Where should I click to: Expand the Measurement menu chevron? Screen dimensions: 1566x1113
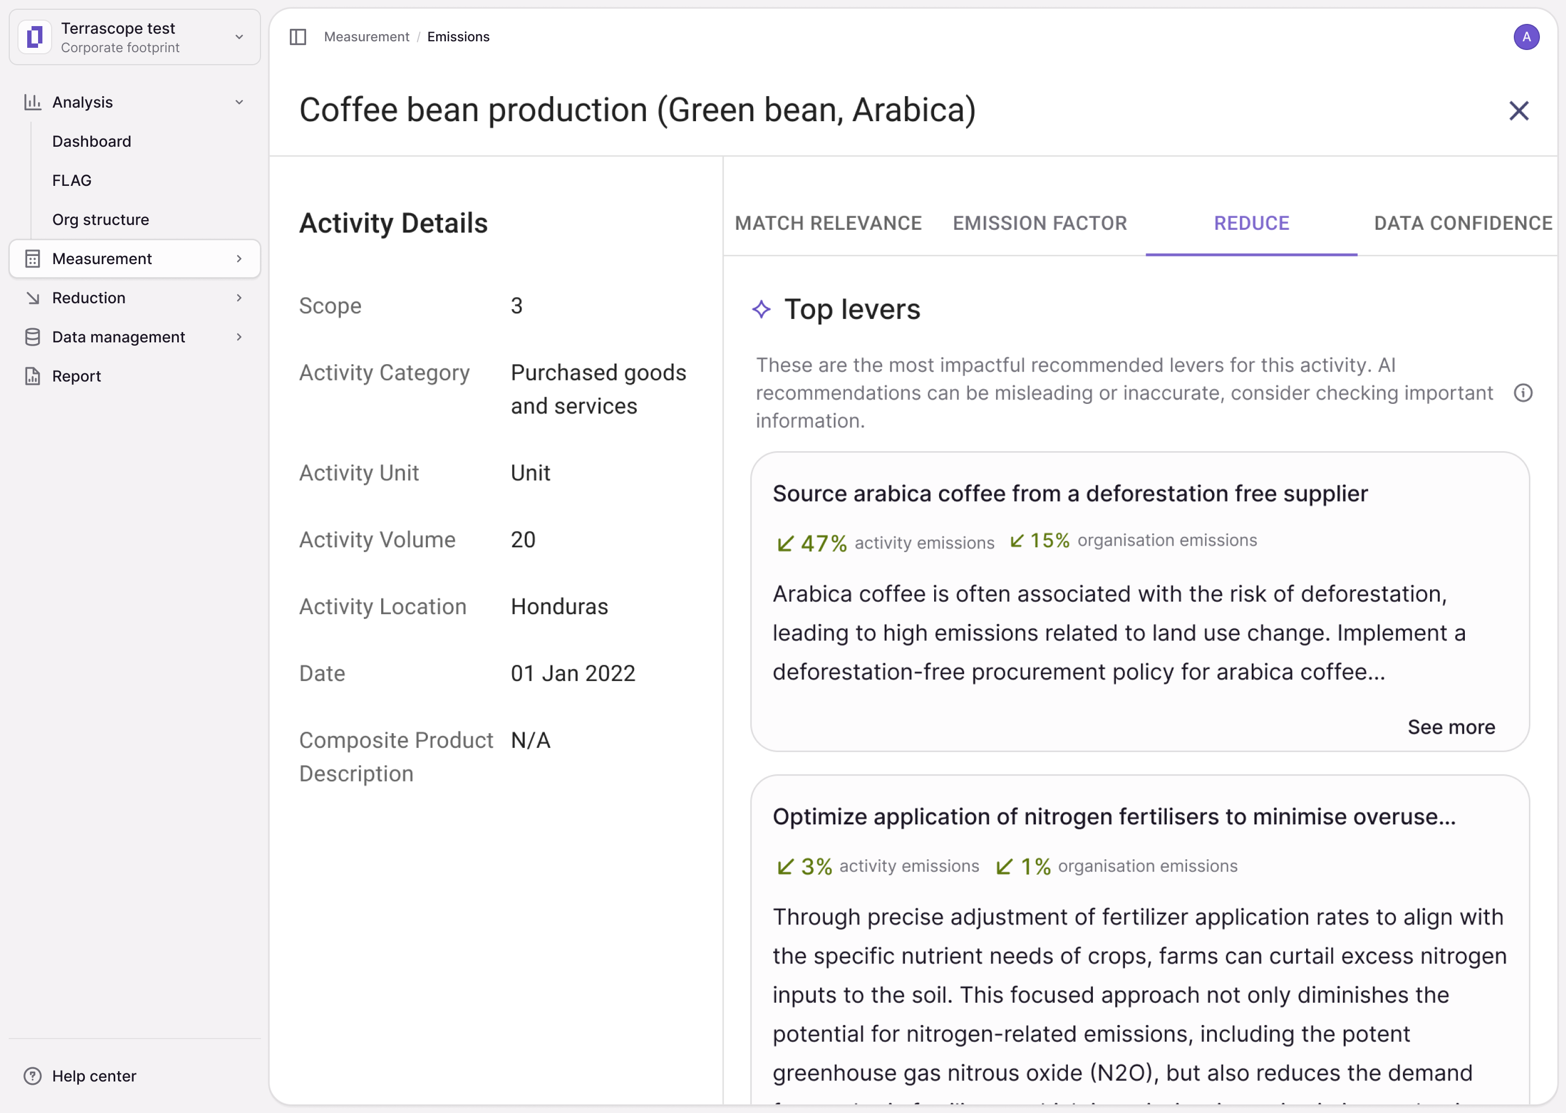(239, 258)
